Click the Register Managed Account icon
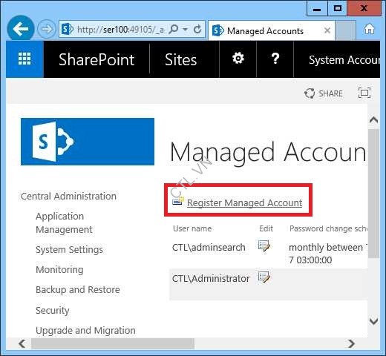 178,201
